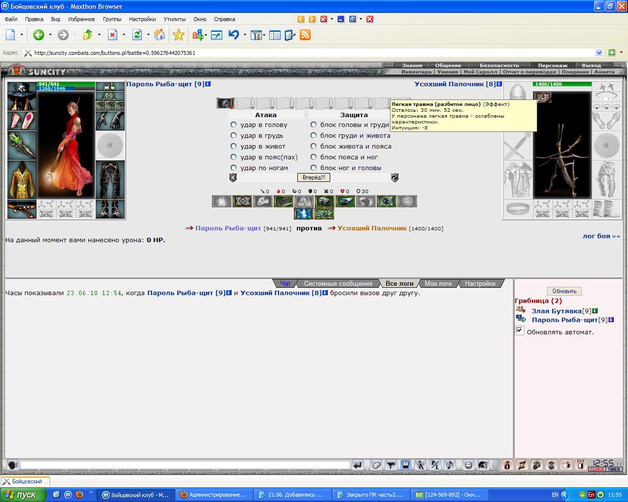Open 'Инвентарь' link in game header
The height and width of the screenshot is (502, 628).
pyautogui.click(x=417, y=72)
